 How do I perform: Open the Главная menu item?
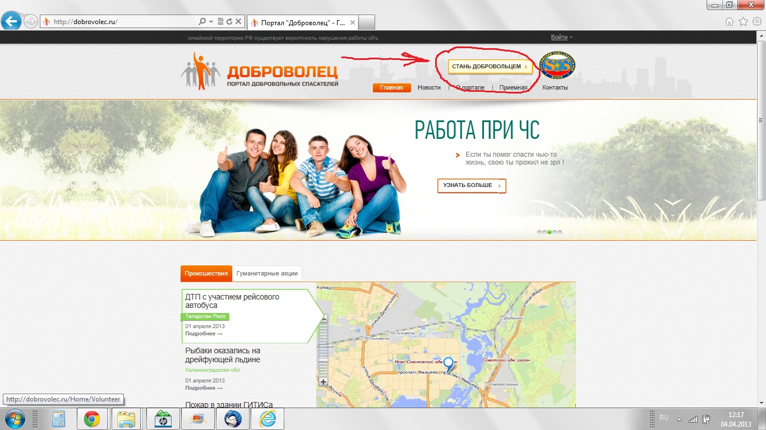click(x=391, y=87)
